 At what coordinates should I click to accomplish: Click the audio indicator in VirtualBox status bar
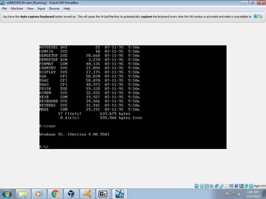pos(211,186)
